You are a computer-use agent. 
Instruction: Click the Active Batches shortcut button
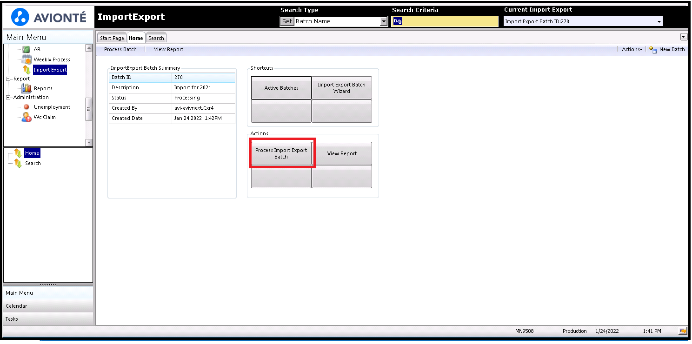(281, 88)
